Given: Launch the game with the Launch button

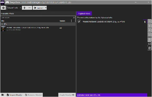Looking at the screenshot, I should coord(39,8).
